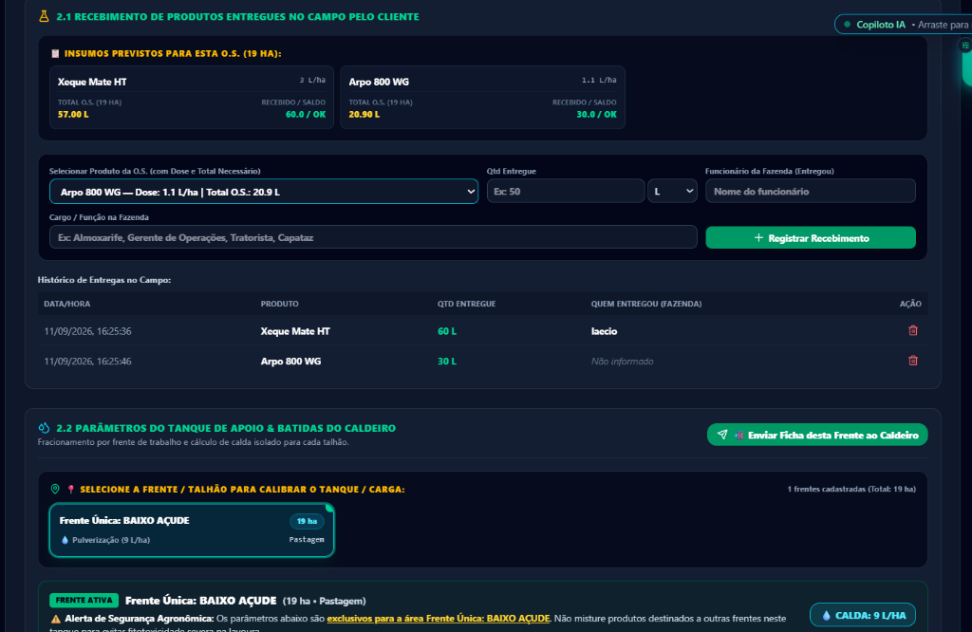Click Enviar Ficha desta Frente ao Caldeiro

817,435
